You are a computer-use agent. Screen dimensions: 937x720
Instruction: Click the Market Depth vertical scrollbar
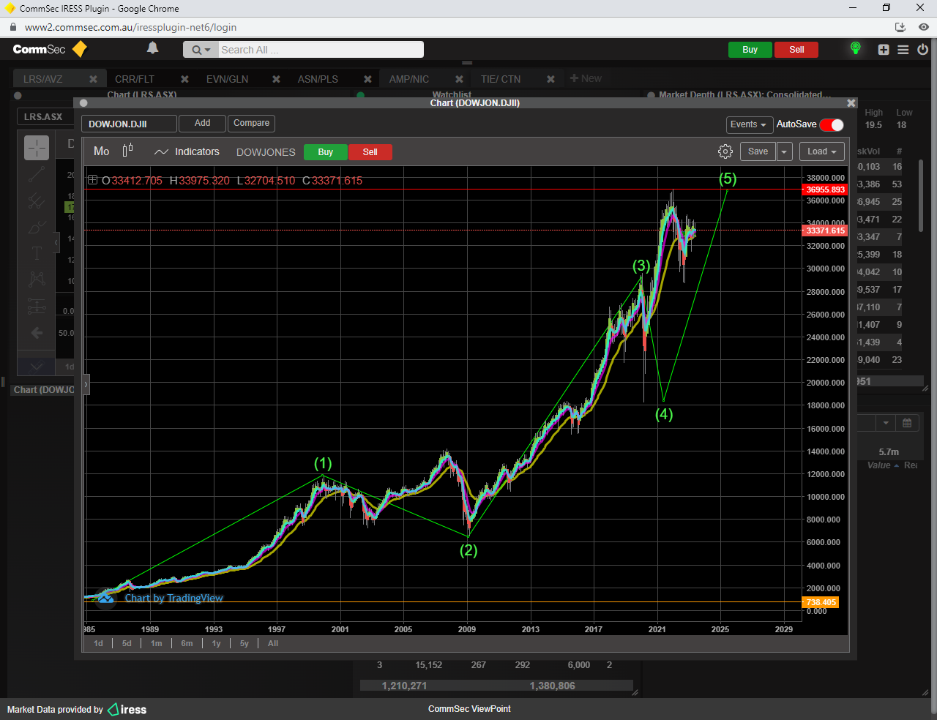click(x=920, y=196)
